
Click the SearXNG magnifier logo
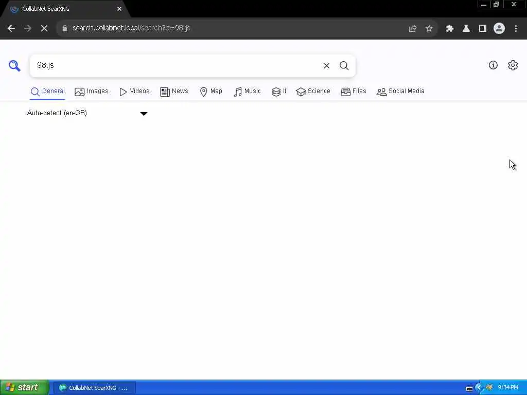[x=14, y=65]
